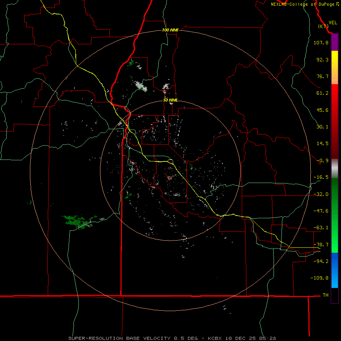The width and height of the screenshot is (341, 341).
Task: Click the -94.2 velocity scale value
Action: tap(321, 261)
